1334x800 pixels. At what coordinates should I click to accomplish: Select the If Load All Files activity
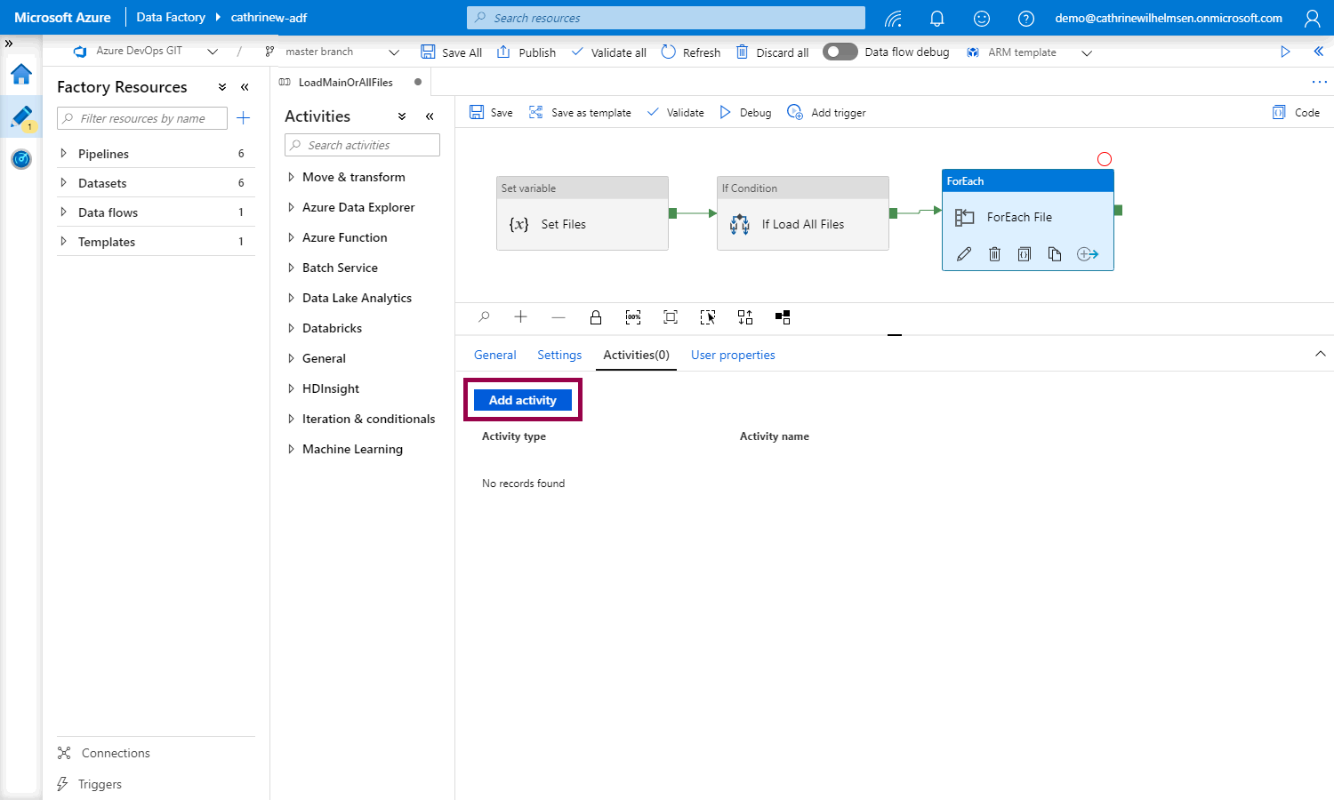(x=802, y=224)
